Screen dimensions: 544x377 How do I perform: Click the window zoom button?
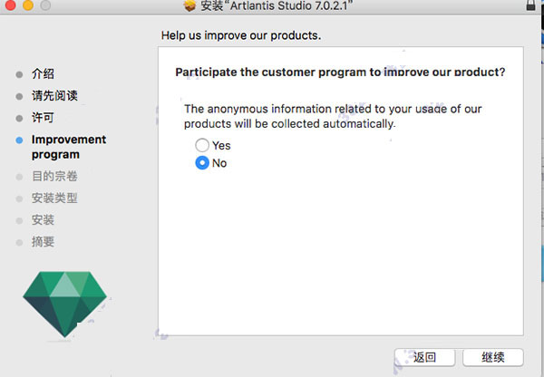(x=44, y=6)
